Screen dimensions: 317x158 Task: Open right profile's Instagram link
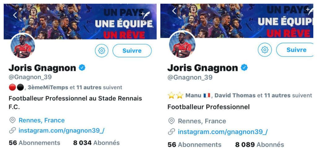coord(223,132)
